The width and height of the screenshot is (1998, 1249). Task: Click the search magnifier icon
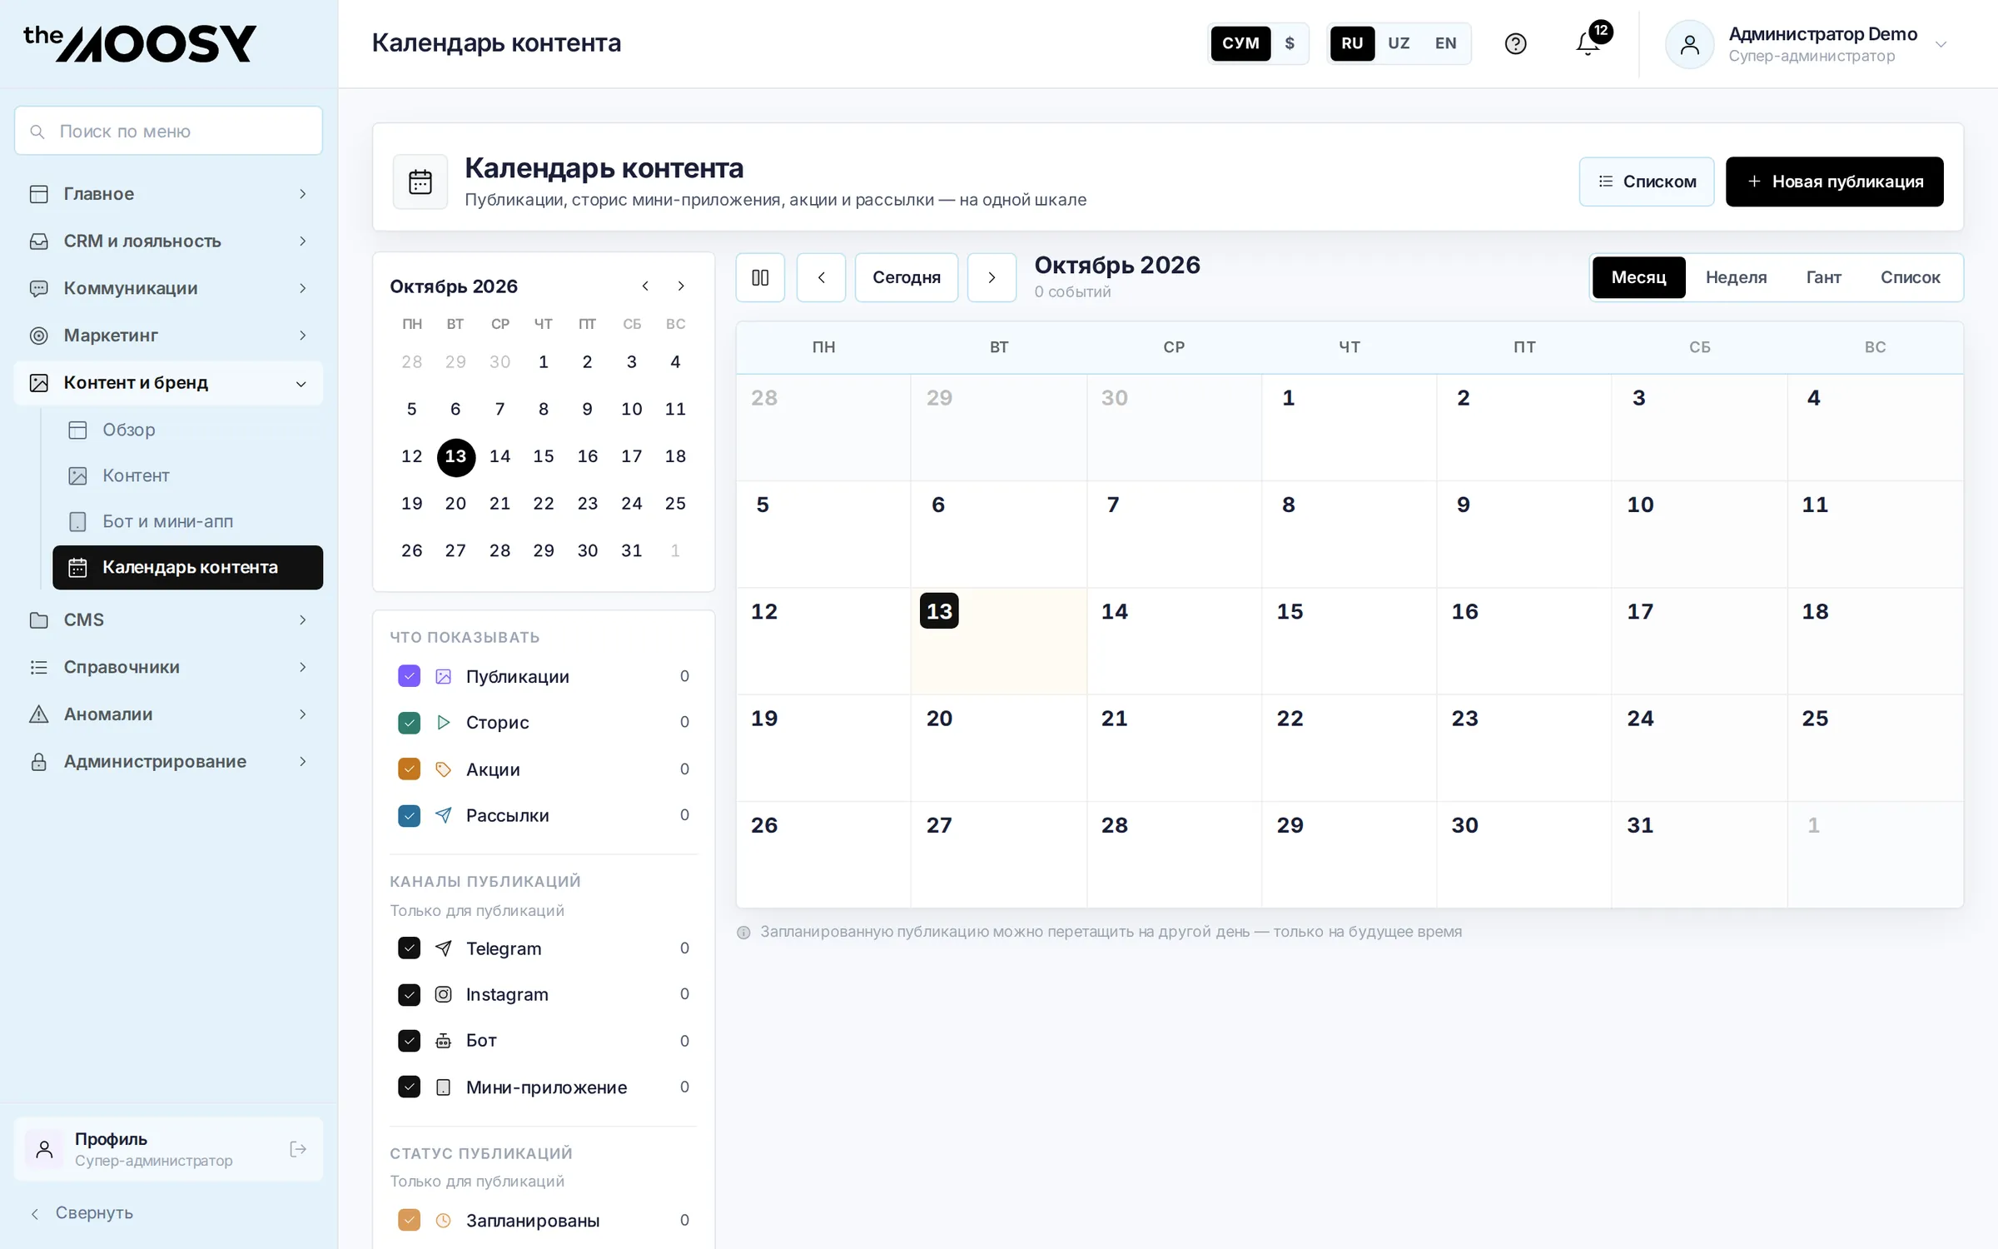pyautogui.click(x=37, y=132)
